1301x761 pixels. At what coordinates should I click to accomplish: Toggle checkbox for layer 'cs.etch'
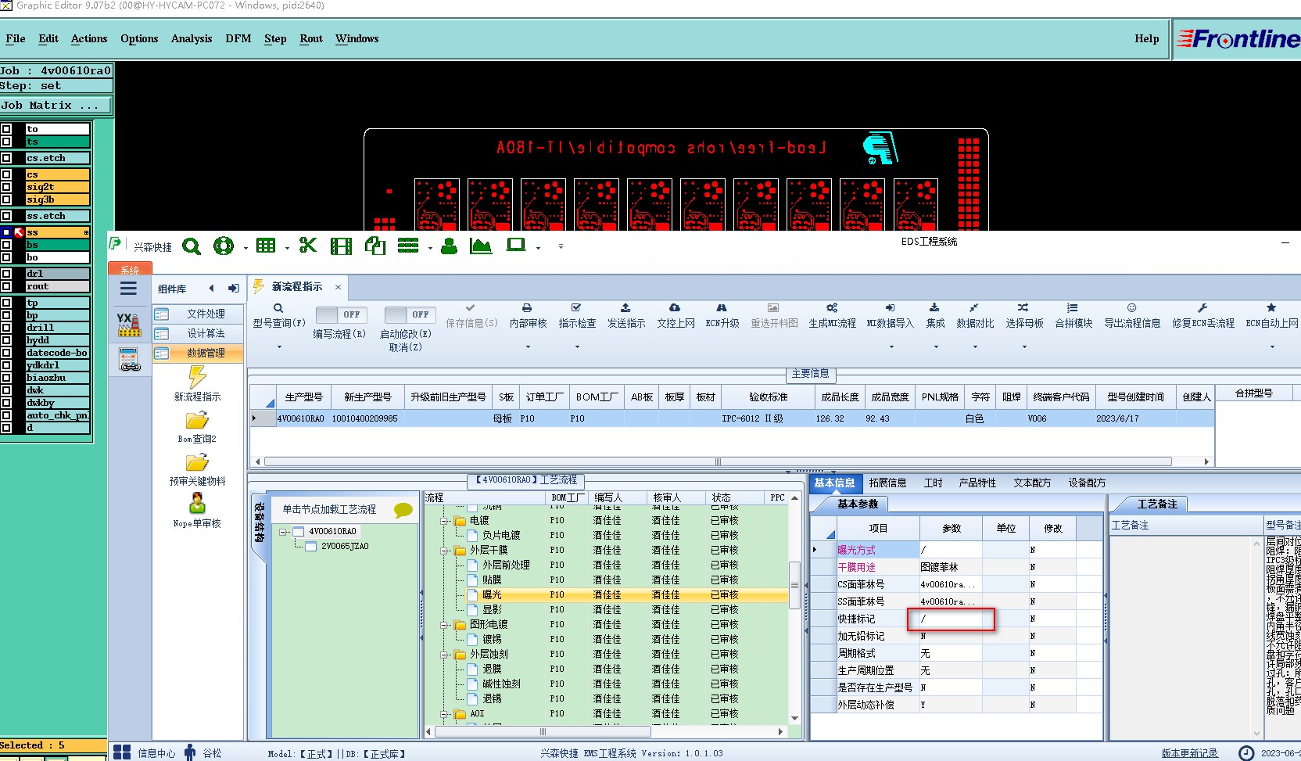pos(6,158)
